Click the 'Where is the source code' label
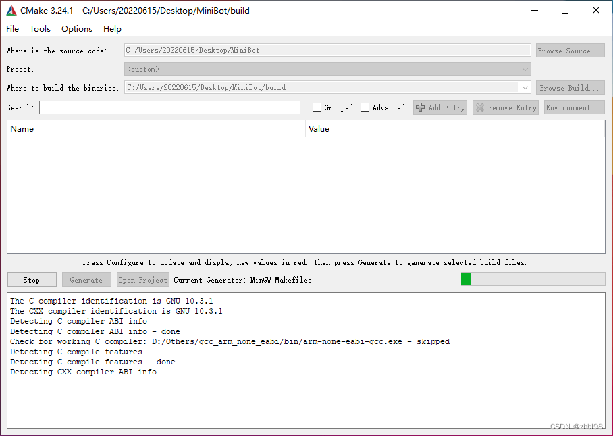613x436 pixels. [x=56, y=51]
